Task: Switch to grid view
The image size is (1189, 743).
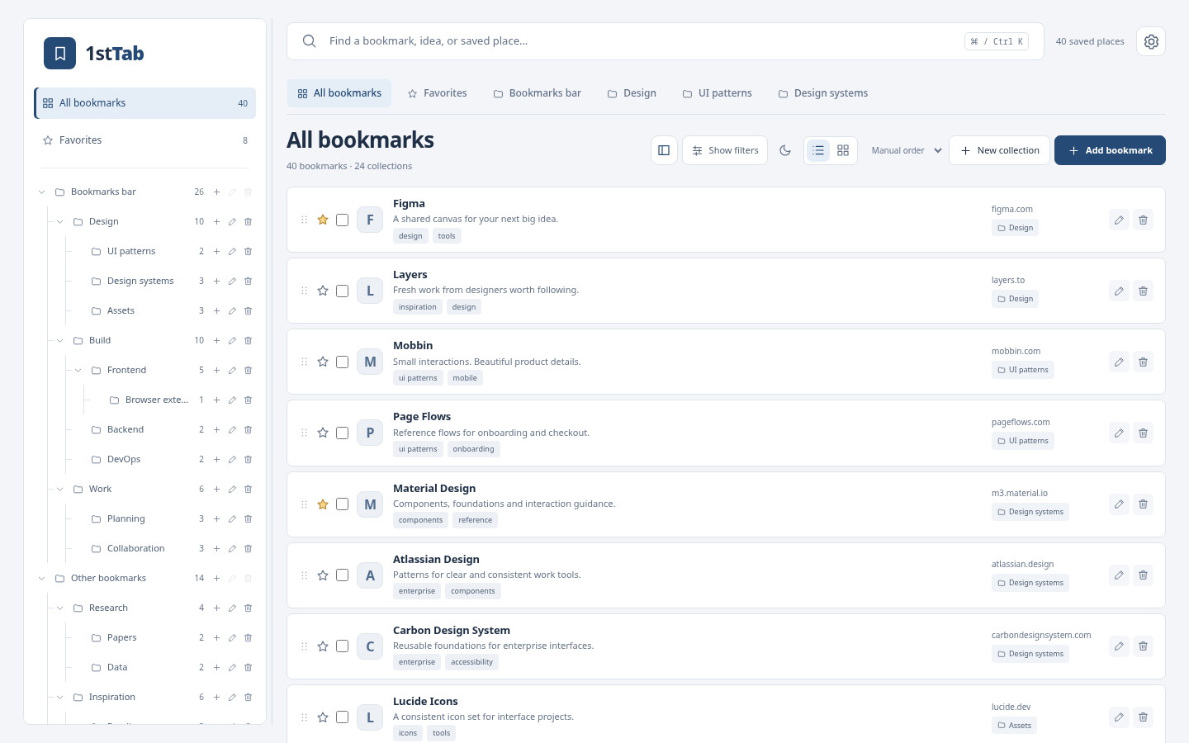Action: (x=843, y=150)
